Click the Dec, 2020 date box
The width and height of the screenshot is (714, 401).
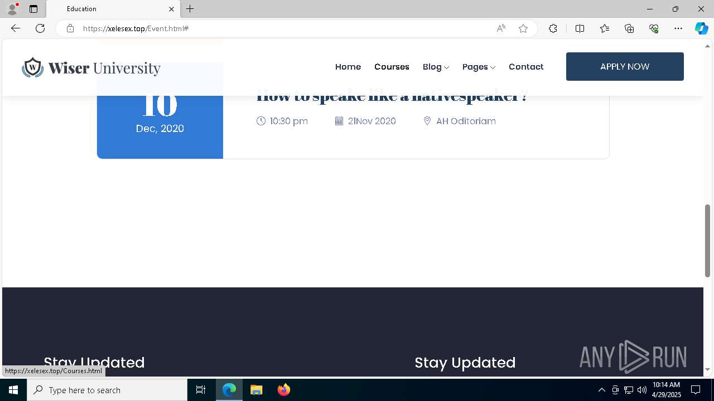160,126
